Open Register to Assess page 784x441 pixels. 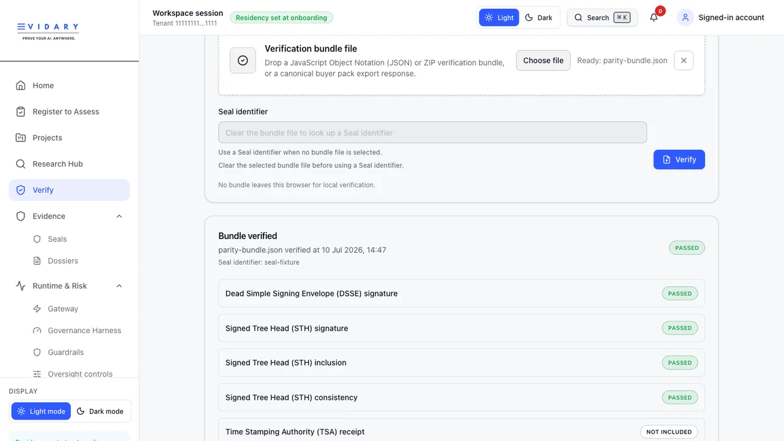coord(69,111)
